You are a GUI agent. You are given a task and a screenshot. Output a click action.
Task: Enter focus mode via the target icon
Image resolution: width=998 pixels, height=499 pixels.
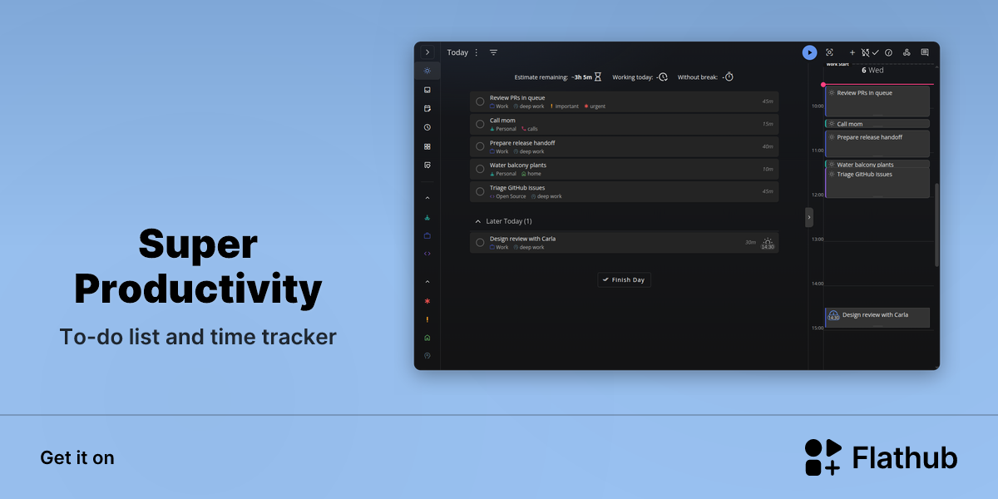point(829,52)
